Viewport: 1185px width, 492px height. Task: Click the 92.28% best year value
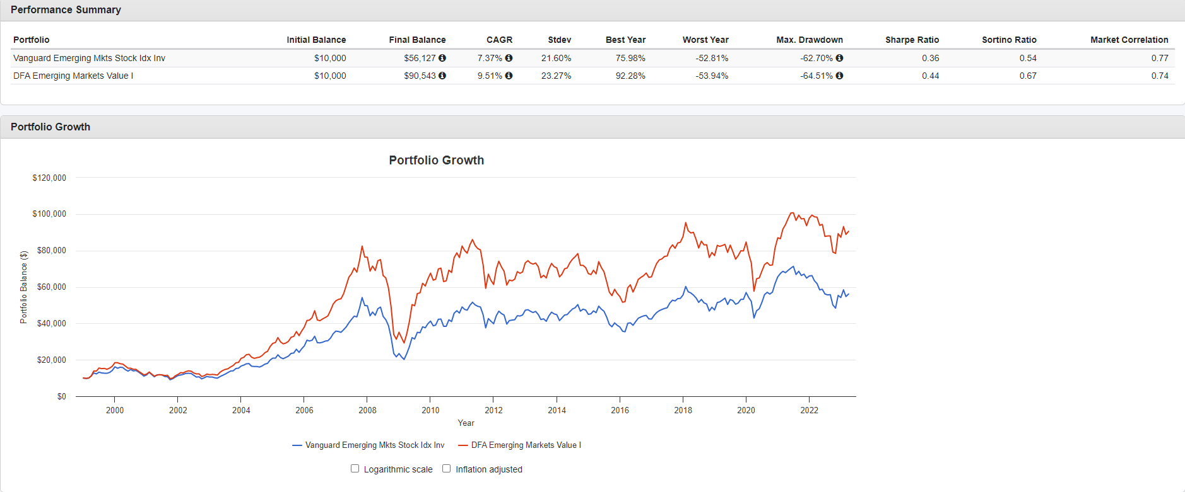(630, 76)
